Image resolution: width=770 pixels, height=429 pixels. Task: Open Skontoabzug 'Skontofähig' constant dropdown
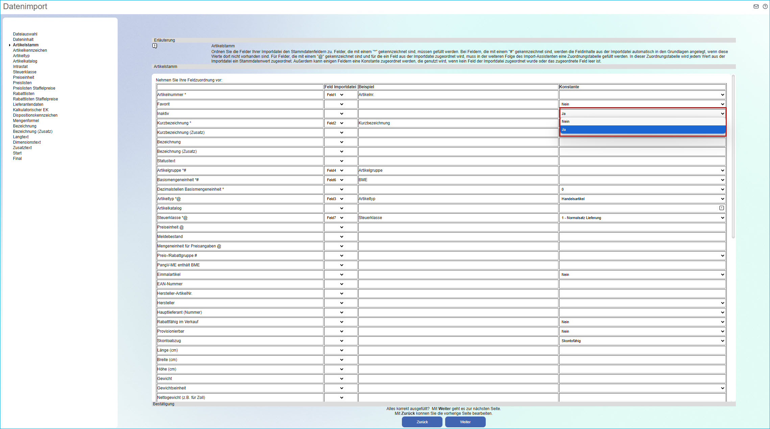(x=642, y=341)
